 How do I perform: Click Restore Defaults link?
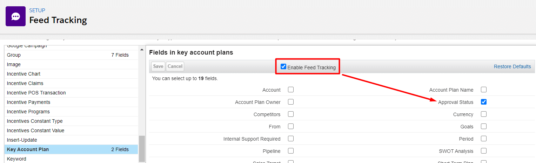[x=512, y=66]
